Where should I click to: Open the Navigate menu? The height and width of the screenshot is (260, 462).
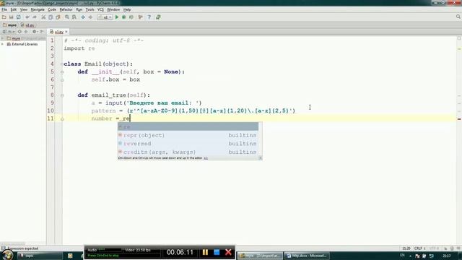point(38,9)
